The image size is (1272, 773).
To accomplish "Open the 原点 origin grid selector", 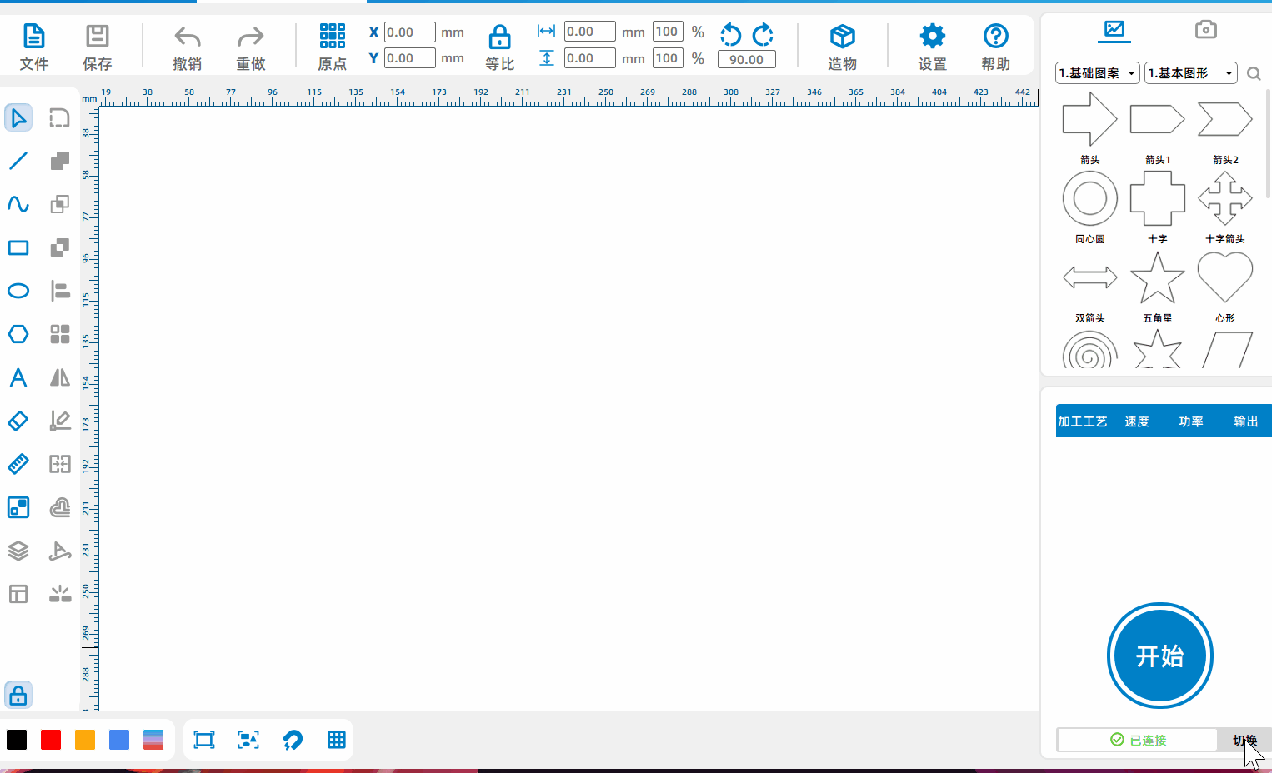I will (333, 47).
